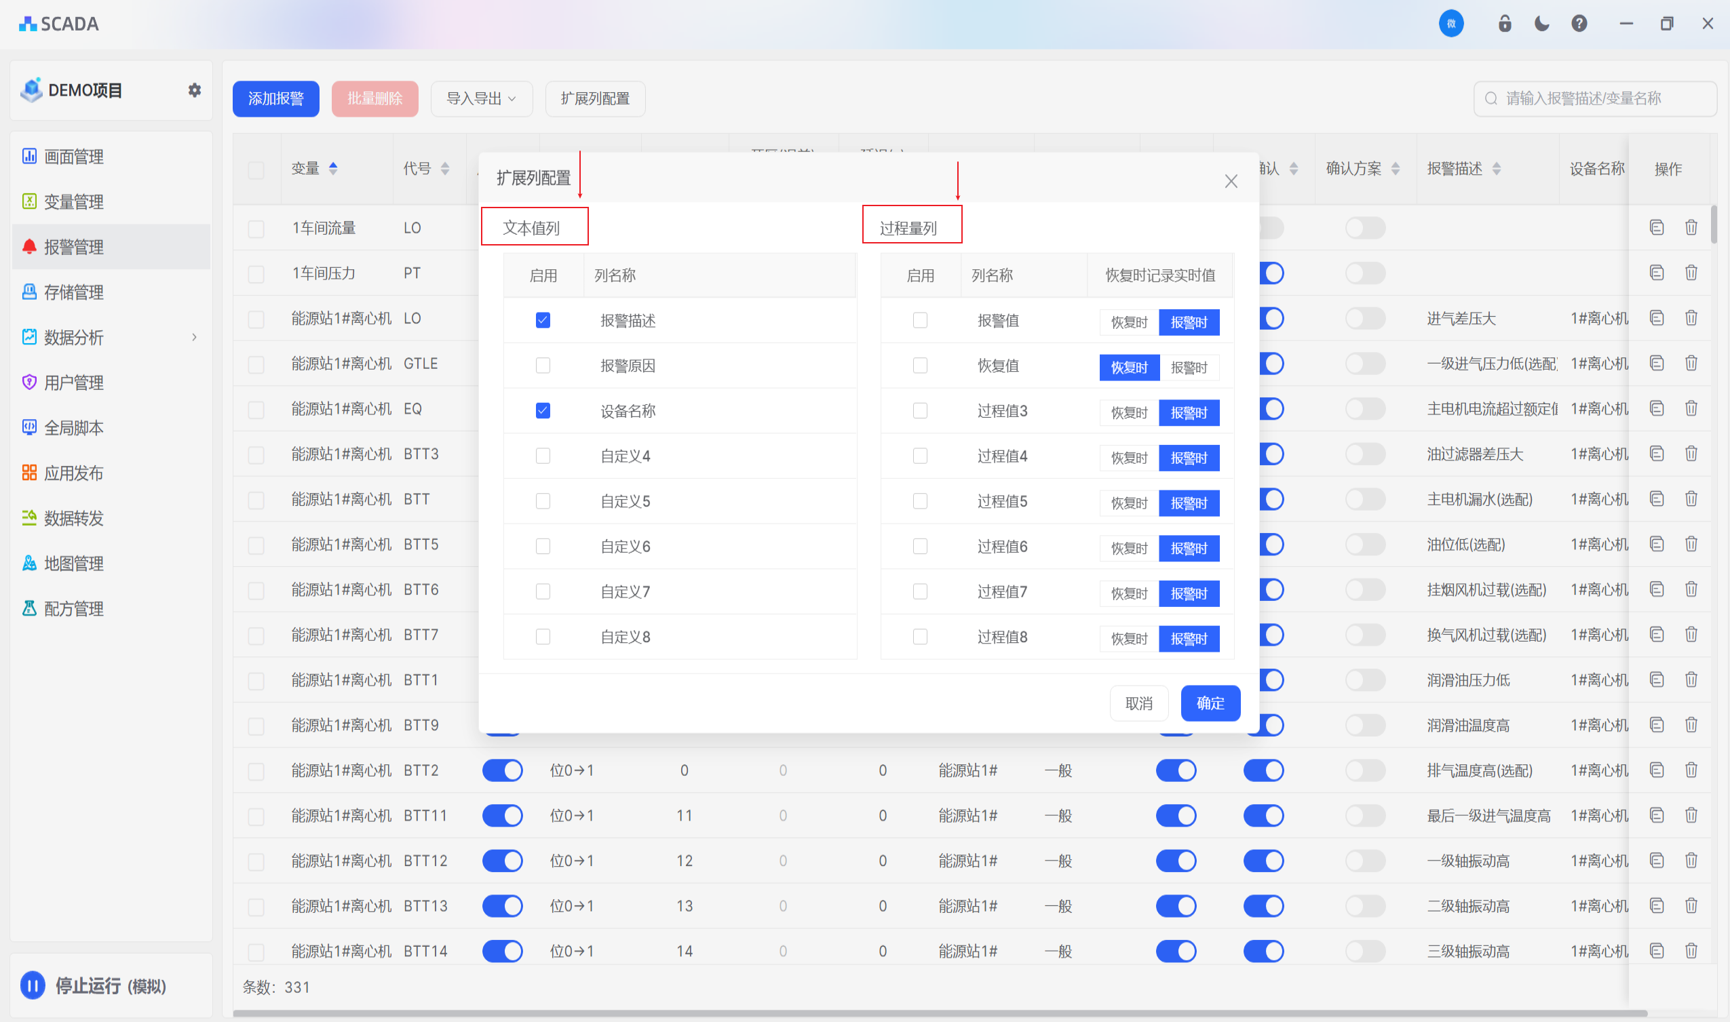Click the lock icon in title bar
This screenshot has height=1022, width=1730.
(x=1505, y=24)
